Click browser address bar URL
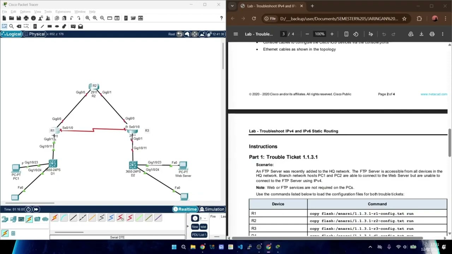 (339, 19)
